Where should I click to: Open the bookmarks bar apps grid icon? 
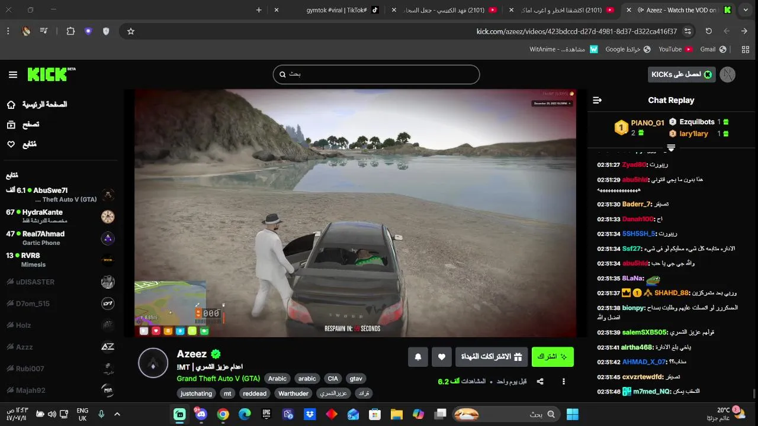coord(745,50)
